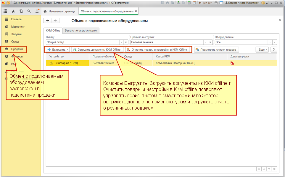Select the Эвотор на 1С-УЦ row cell
The height and width of the screenshot is (177, 285).
point(67,63)
